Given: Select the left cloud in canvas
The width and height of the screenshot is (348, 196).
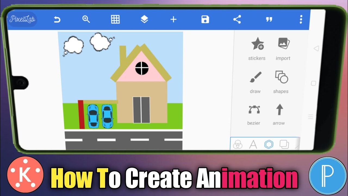Looking at the screenshot, I should click(x=73, y=45).
